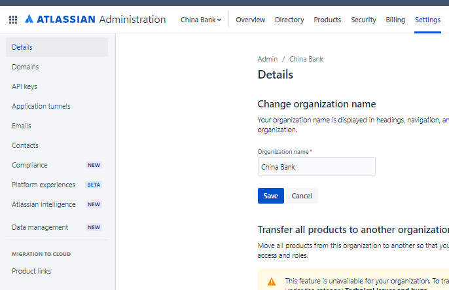The image size is (449, 290).
Task: Click the China Bank breadcrumb link
Action: [306, 59]
